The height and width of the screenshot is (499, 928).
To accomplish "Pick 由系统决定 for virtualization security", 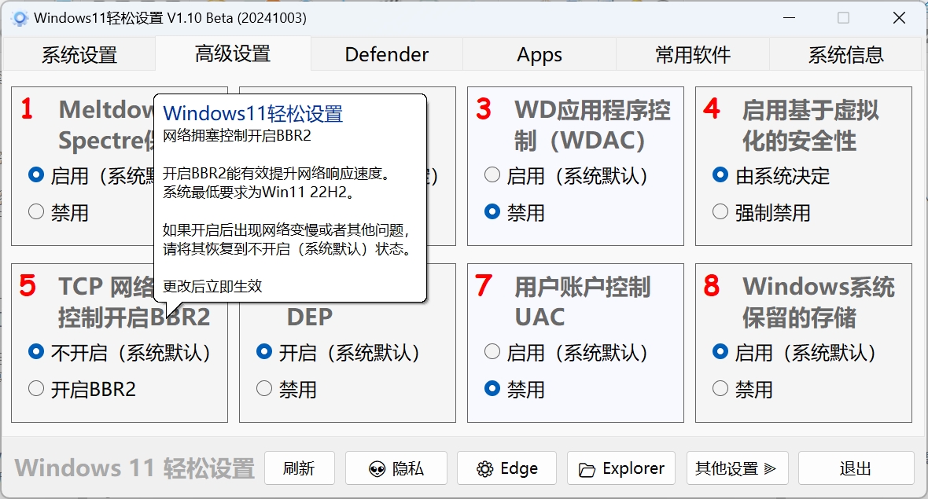I will coord(771,175).
